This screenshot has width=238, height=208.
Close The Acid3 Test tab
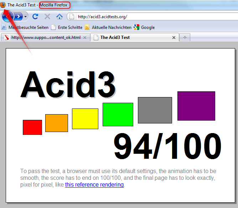[174, 37]
